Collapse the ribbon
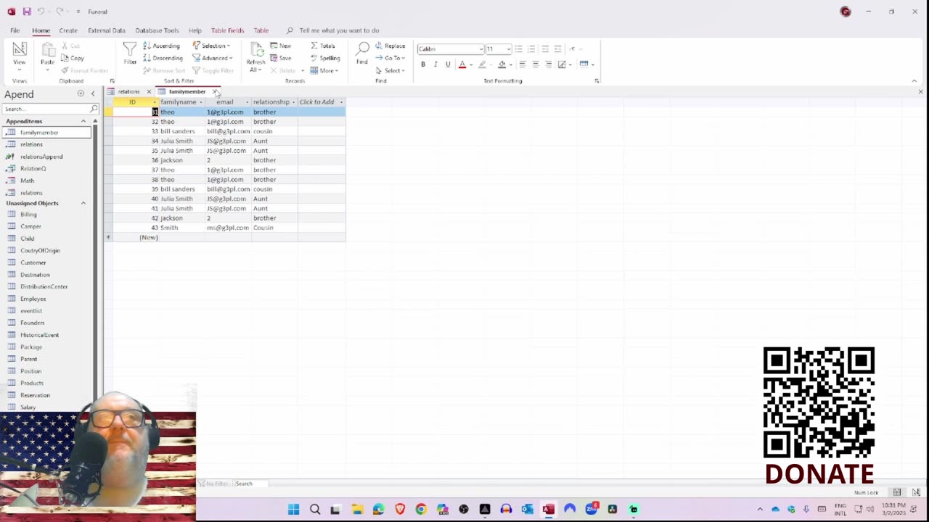This screenshot has width=929, height=522. [914, 81]
